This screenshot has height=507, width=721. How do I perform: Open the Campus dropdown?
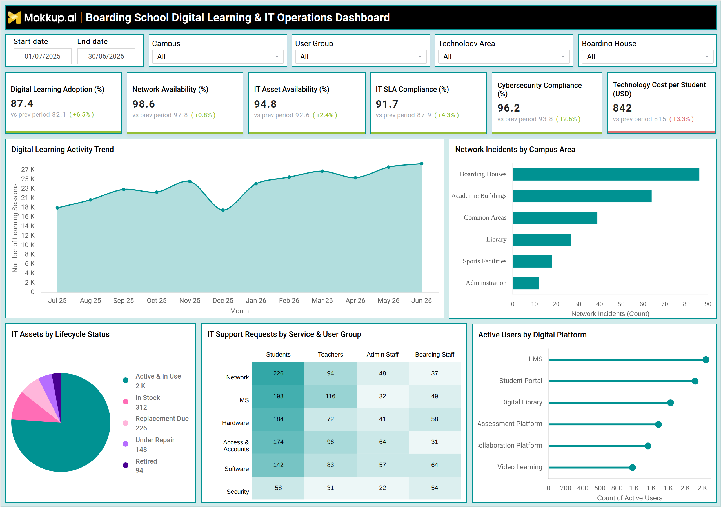click(x=218, y=57)
